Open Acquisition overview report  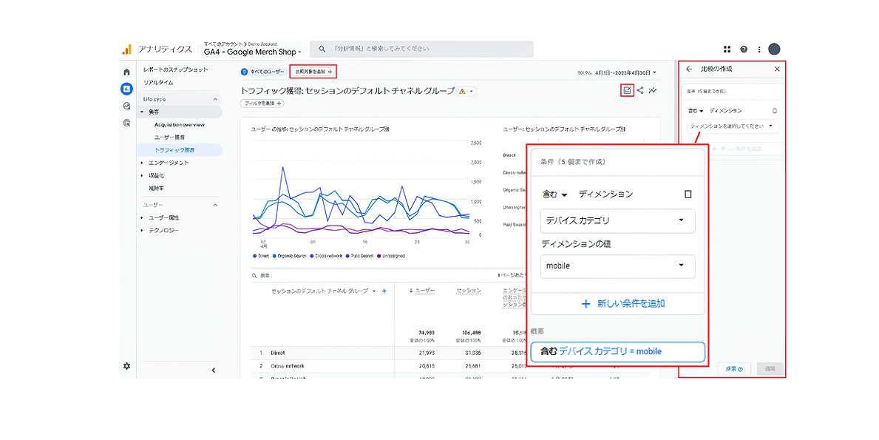pos(180,124)
